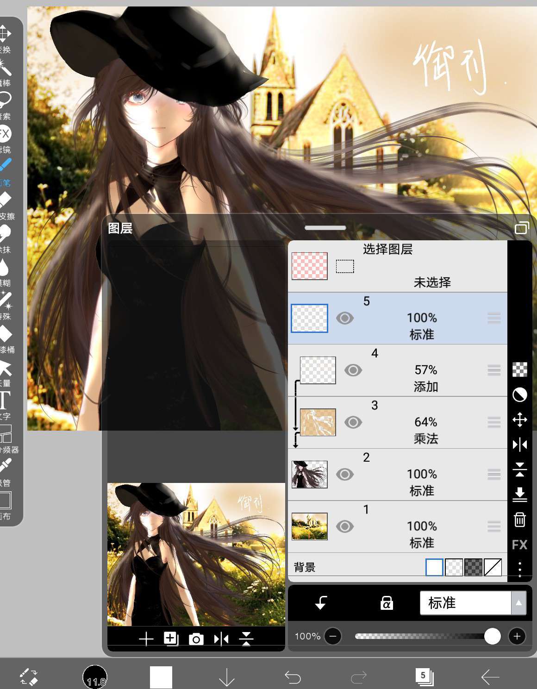
Task: Undo the last action
Action: tap(293, 677)
